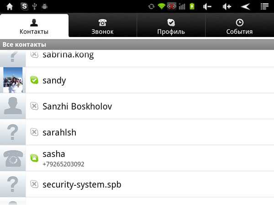The height and width of the screenshot is (205, 274).
Task: Tap the Home icon in status bar
Action: click(10, 7)
